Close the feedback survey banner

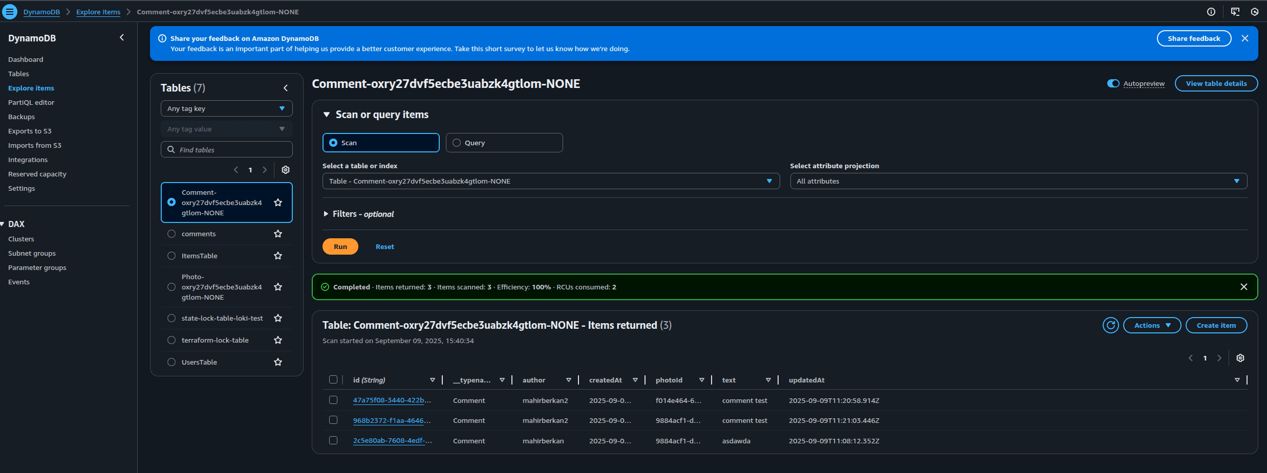point(1245,38)
